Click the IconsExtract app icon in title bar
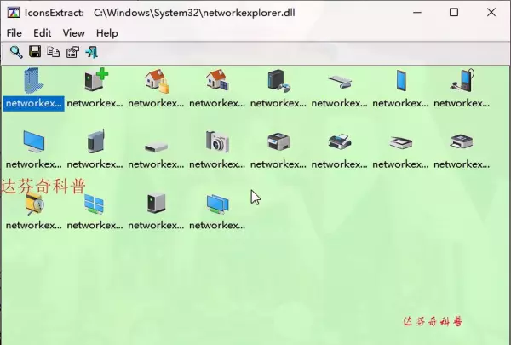Image resolution: width=511 pixels, height=345 pixels. coord(14,13)
